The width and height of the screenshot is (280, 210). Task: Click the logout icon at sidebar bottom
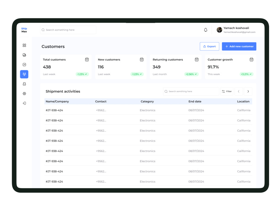24,103
